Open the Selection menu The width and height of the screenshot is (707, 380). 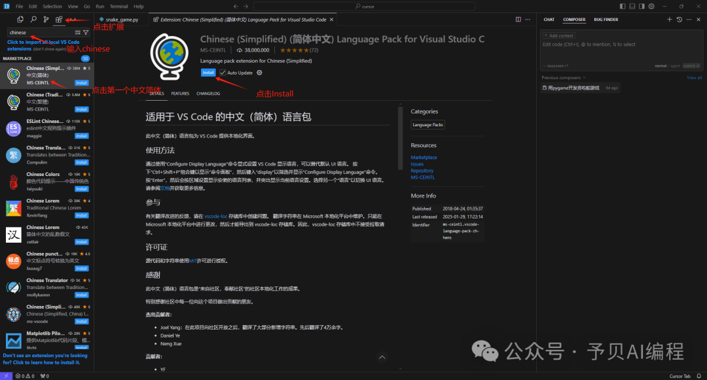(52, 7)
